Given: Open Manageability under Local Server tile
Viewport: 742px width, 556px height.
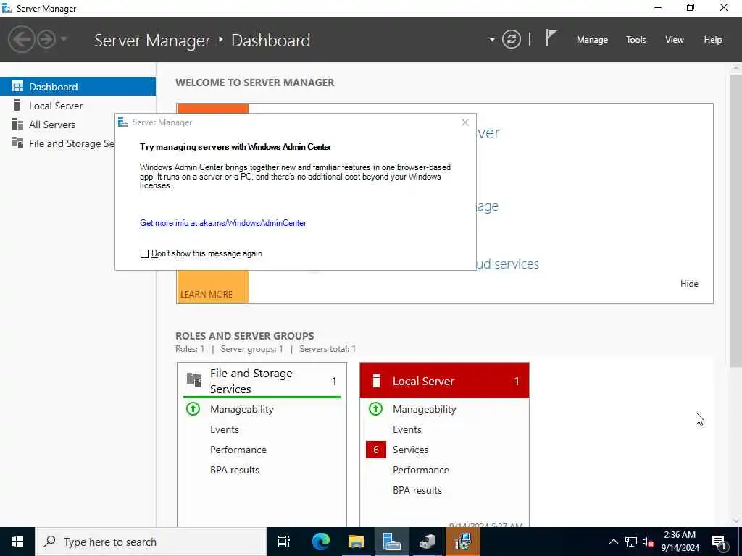Looking at the screenshot, I should [x=424, y=410].
